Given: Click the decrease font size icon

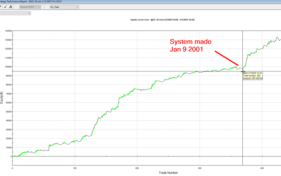Looking at the screenshot, I should coord(5,7).
